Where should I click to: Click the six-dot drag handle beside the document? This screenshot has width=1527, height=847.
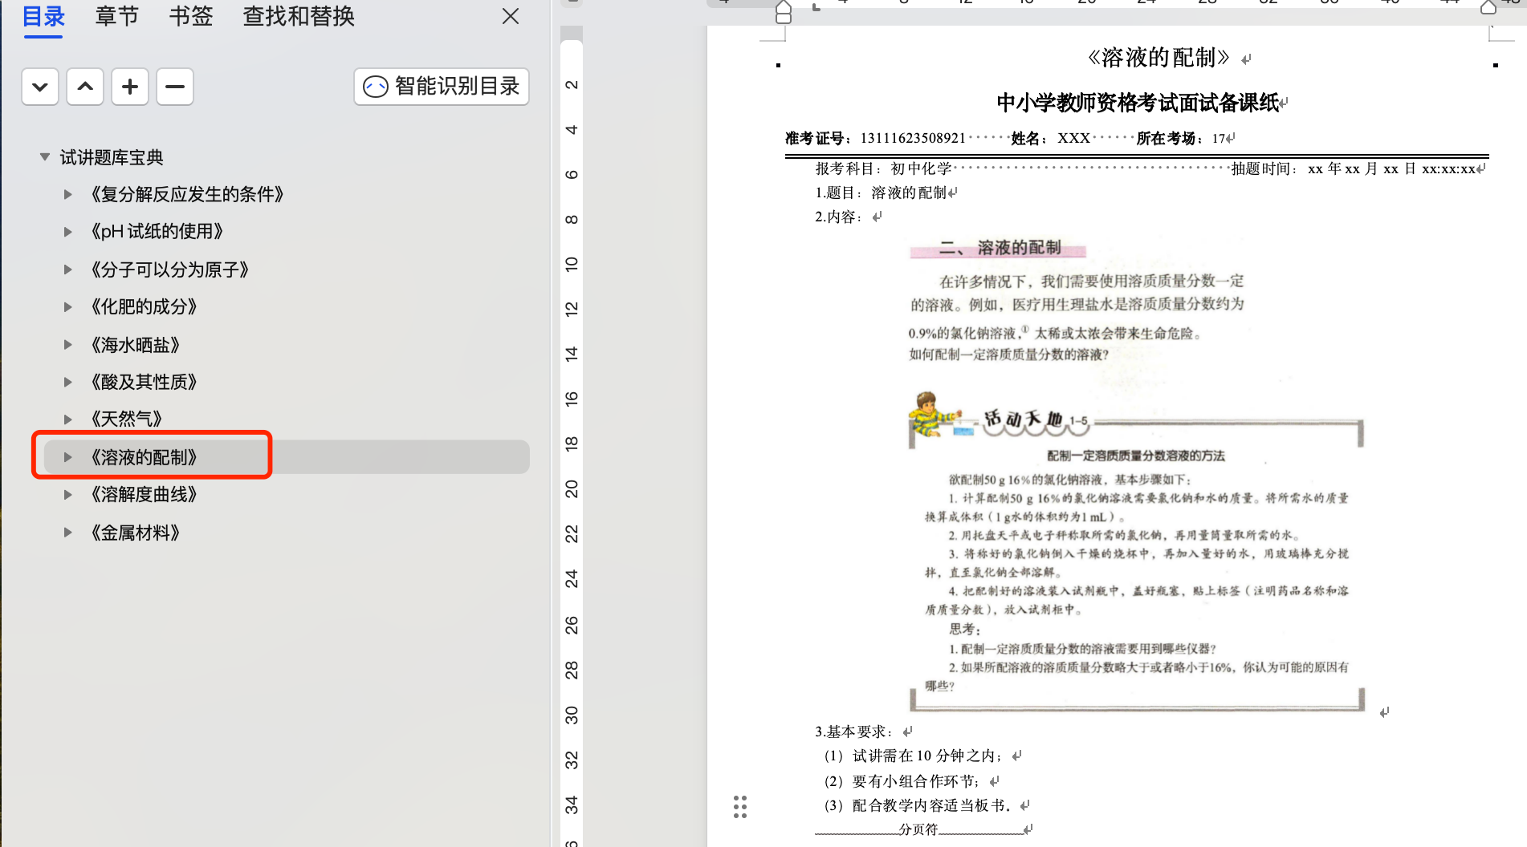click(x=740, y=807)
